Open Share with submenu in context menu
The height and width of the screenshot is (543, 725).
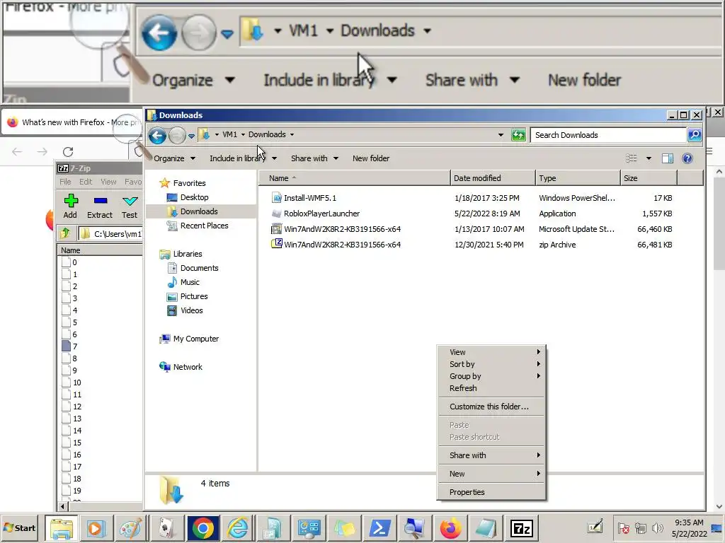(491, 455)
